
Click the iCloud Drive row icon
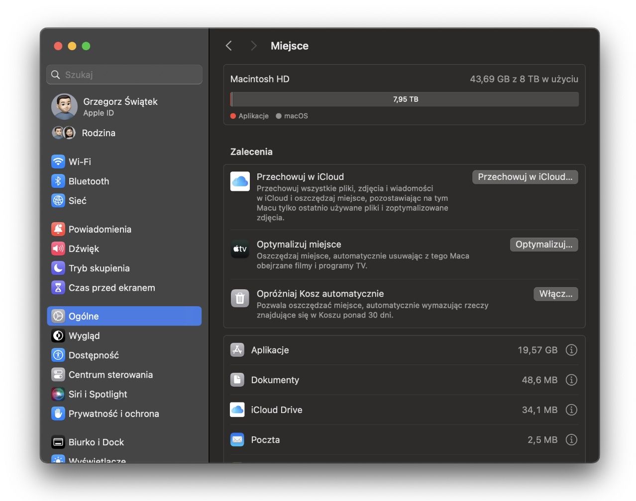tap(237, 410)
